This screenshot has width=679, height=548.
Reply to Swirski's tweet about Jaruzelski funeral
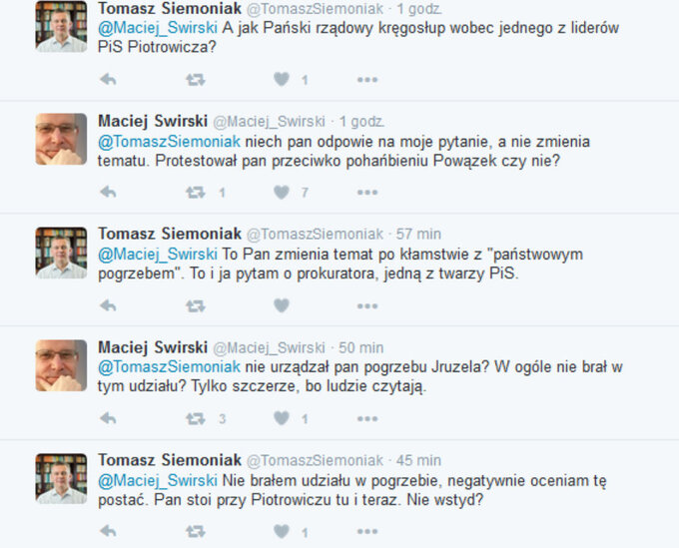click(x=108, y=418)
